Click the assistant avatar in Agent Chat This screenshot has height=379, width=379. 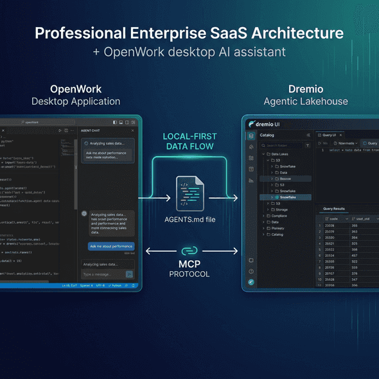(84, 213)
